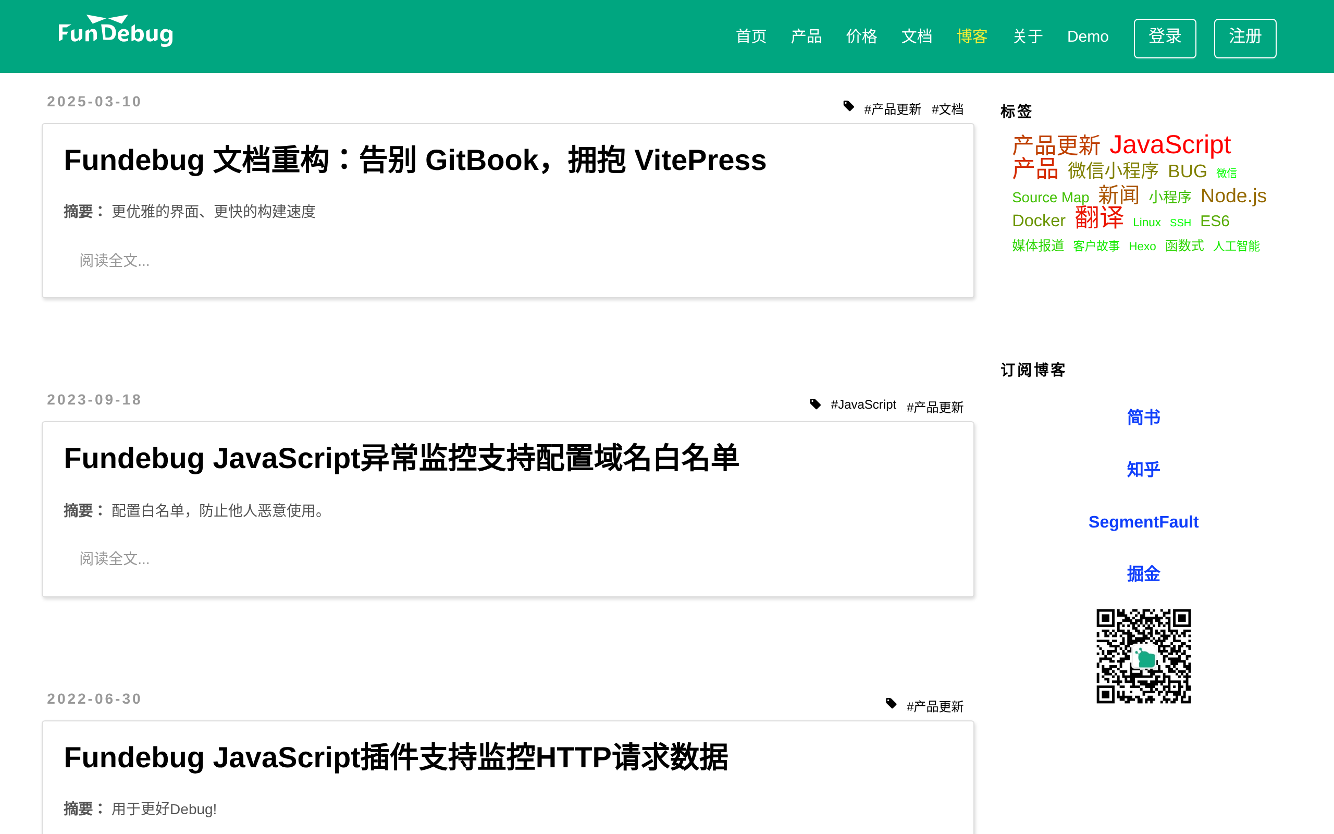Open the 关于 page
Image resolution: width=1334 pixels, height=834 pixels.
click(1028, 36)
